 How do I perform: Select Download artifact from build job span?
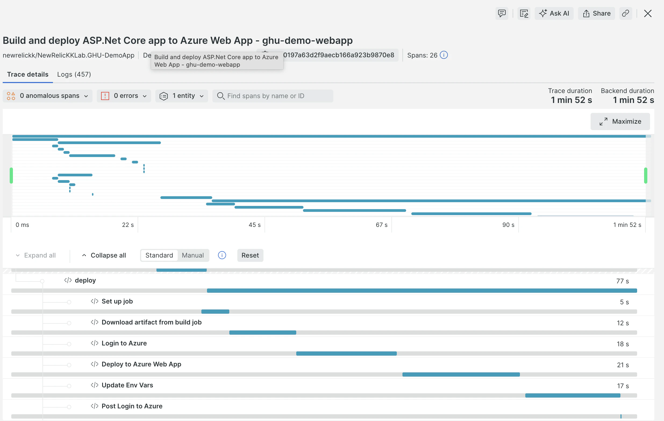pyautogui.click(x=328, y=326)
